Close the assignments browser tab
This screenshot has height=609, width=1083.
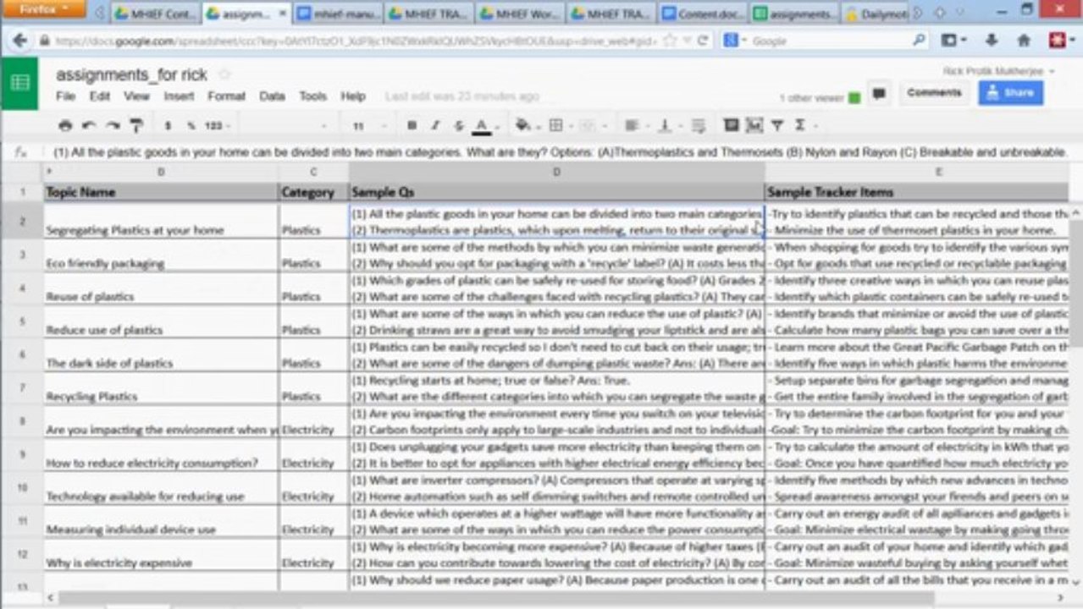coord(282,14)
